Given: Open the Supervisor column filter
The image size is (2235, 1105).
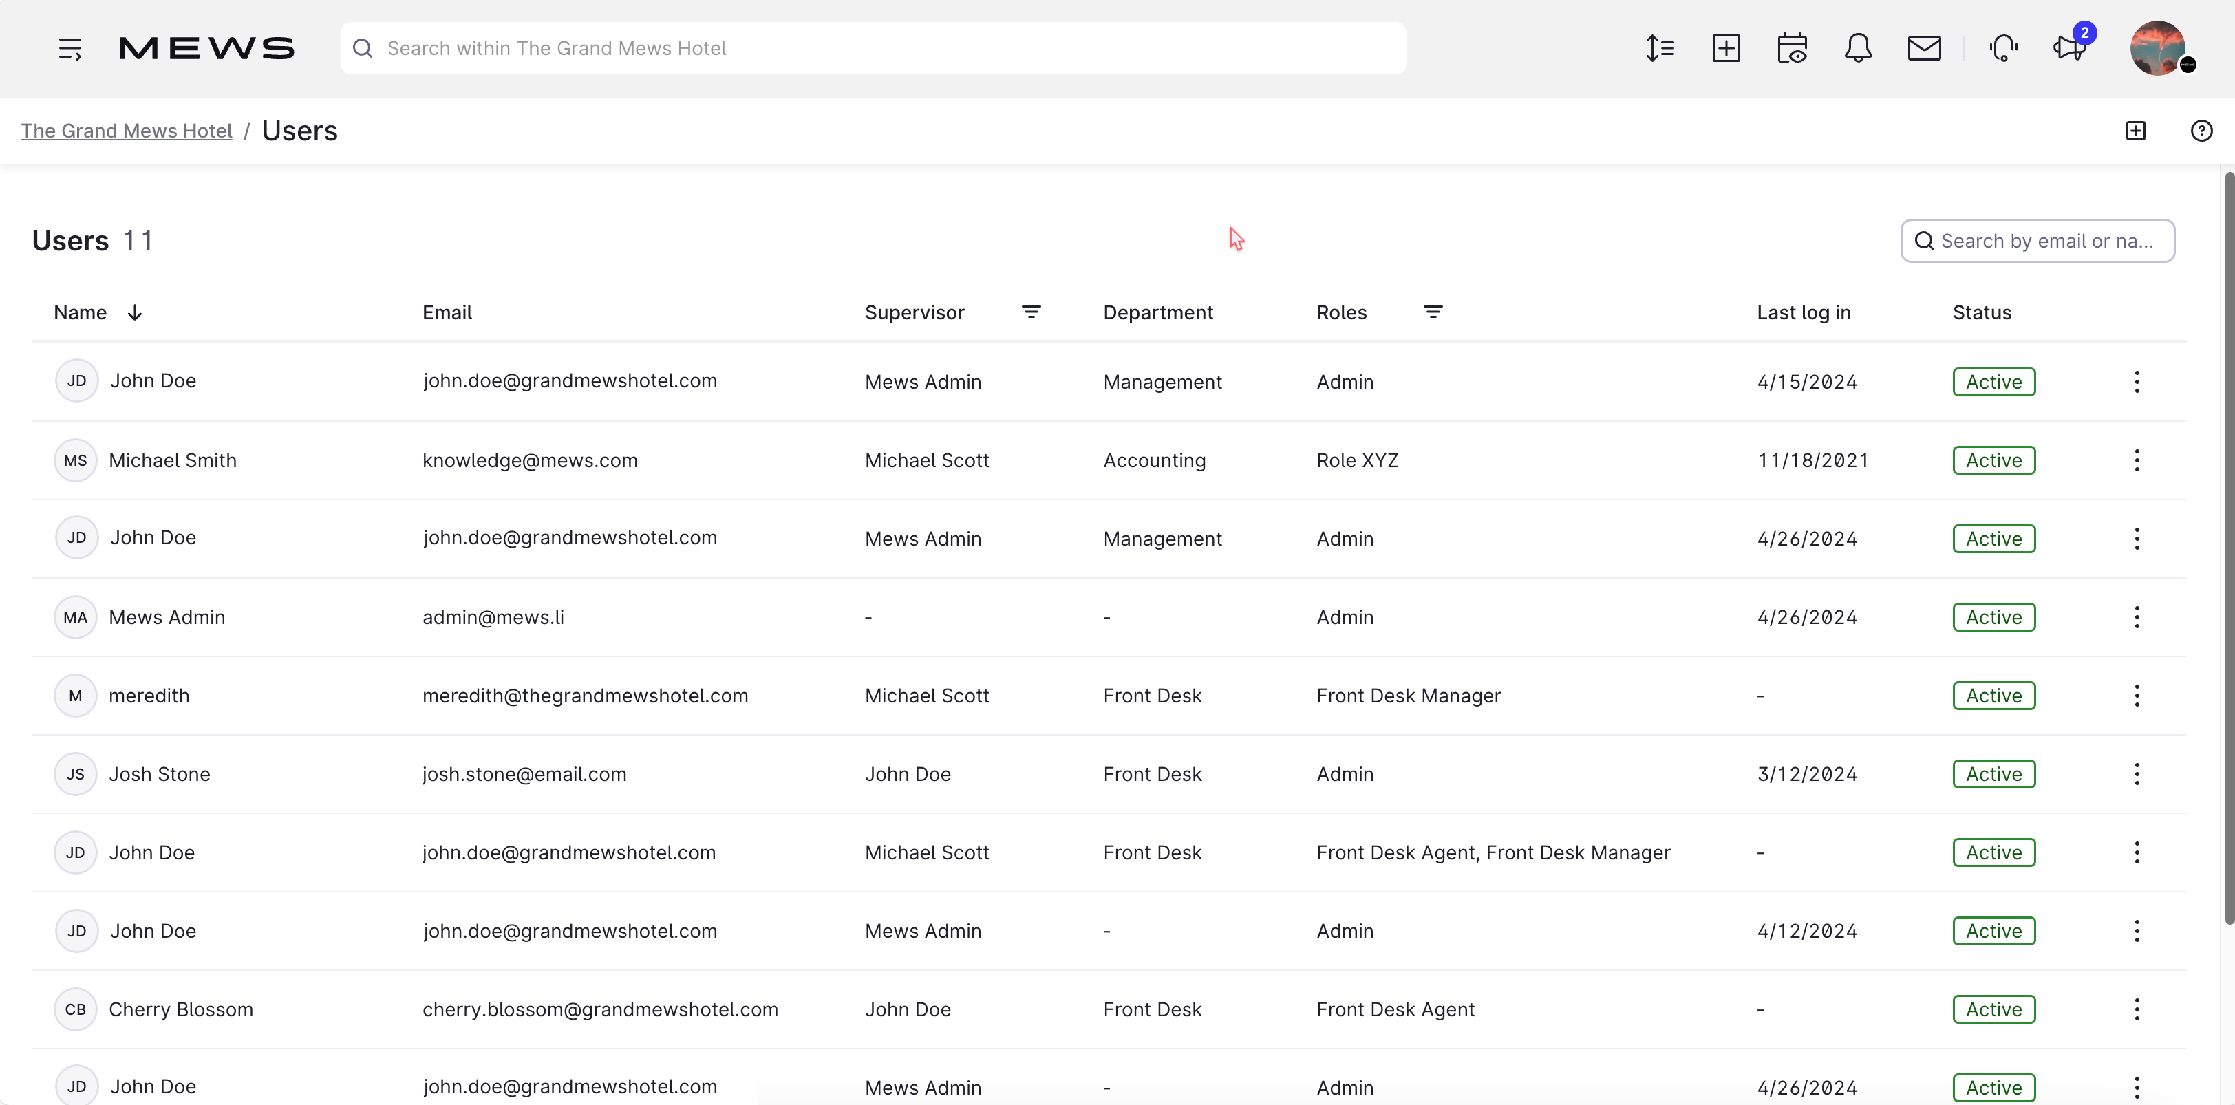Looking at the screenshot, I should tap(1031, 312).
